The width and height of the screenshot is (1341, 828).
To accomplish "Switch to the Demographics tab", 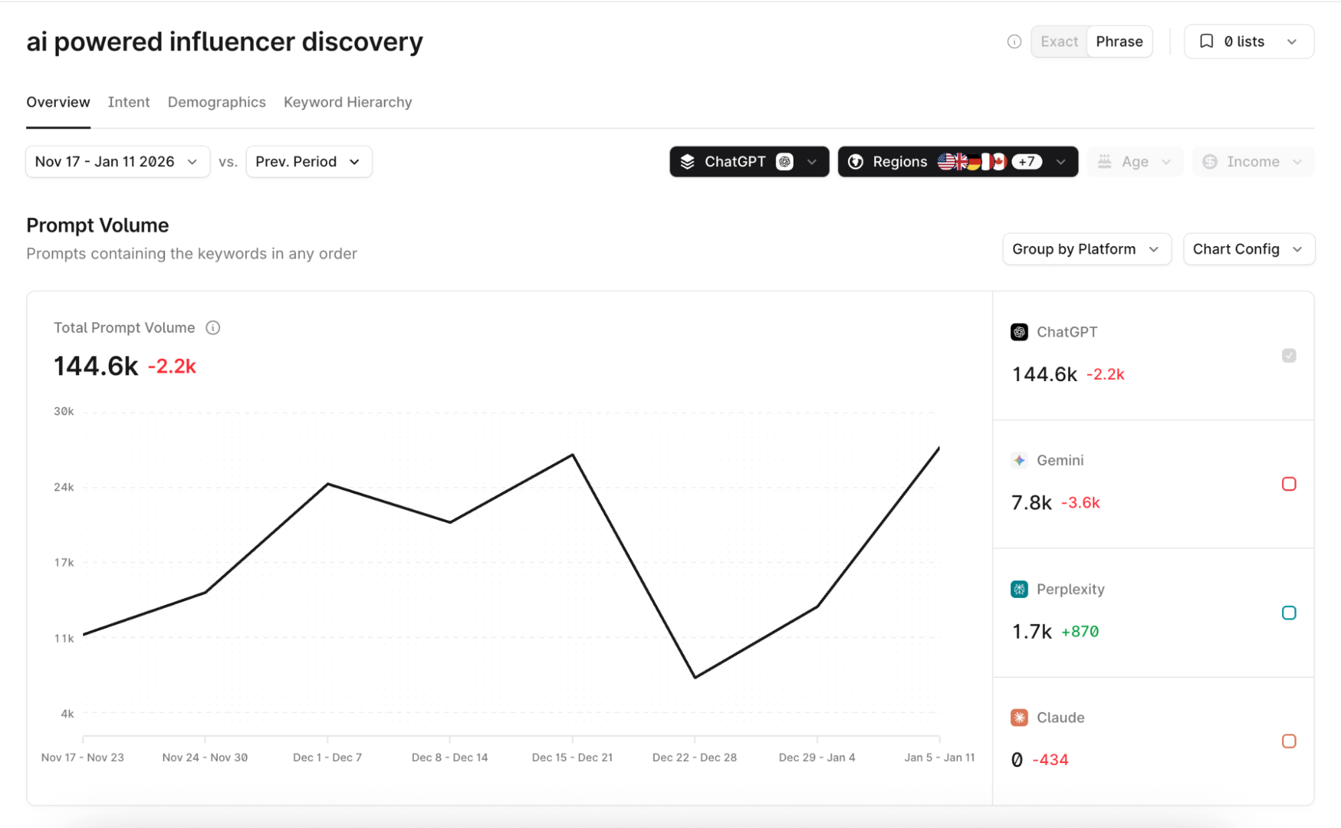I will [216, 102].
